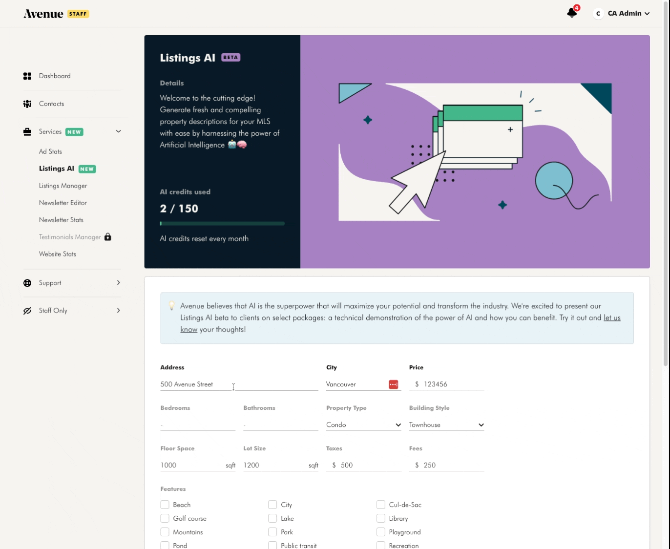Click the Dashboard grid icon
The height and width of the screenshot is (549, 670).
coord(27,76)
